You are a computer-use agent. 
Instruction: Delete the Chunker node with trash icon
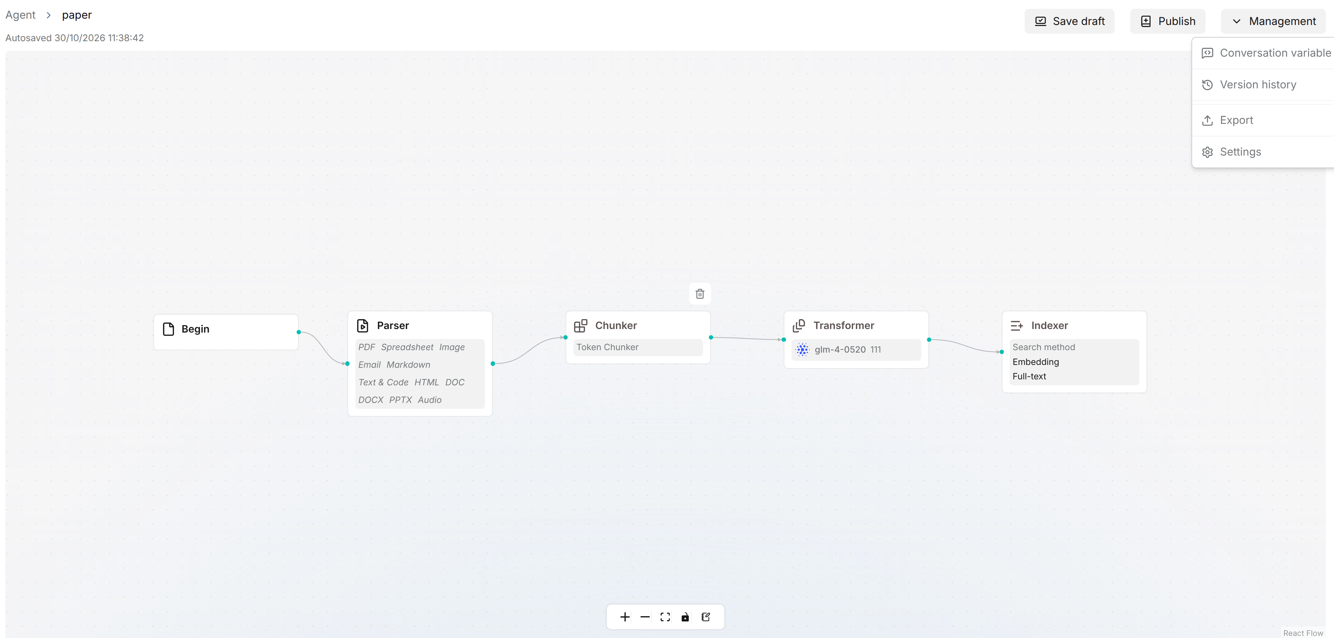pyautogui.click(x=700, y=293)
